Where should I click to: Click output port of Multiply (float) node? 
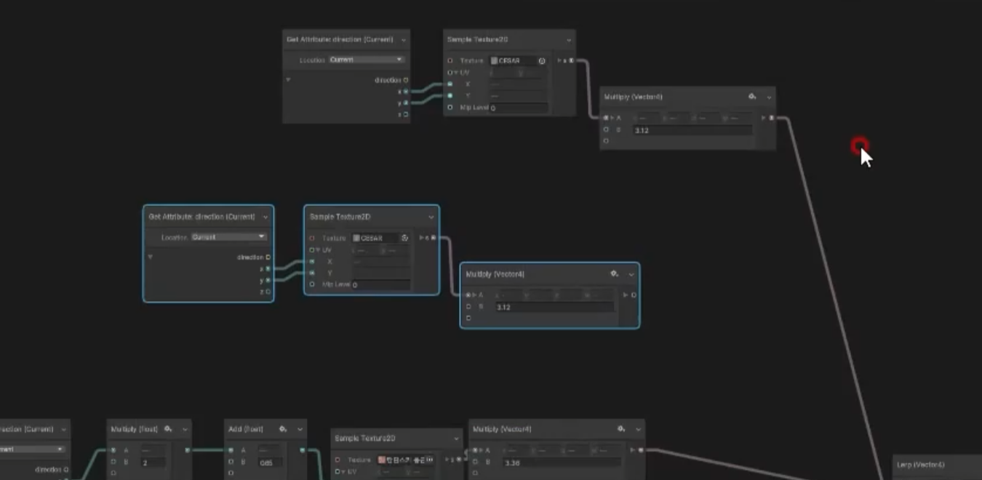point(188,450)
